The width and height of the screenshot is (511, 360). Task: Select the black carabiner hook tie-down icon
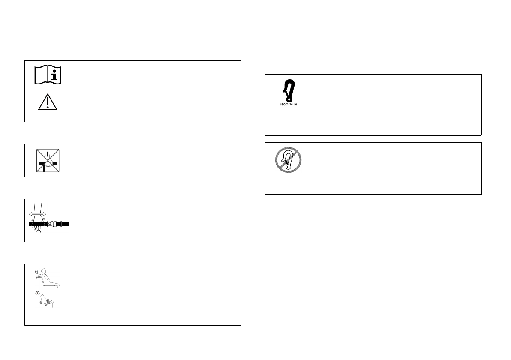tap(289, 90)
